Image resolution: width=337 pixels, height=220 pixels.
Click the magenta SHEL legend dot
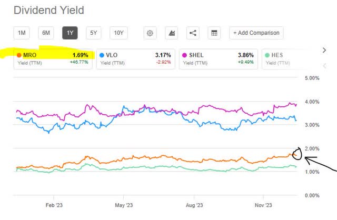click(185, 54)
